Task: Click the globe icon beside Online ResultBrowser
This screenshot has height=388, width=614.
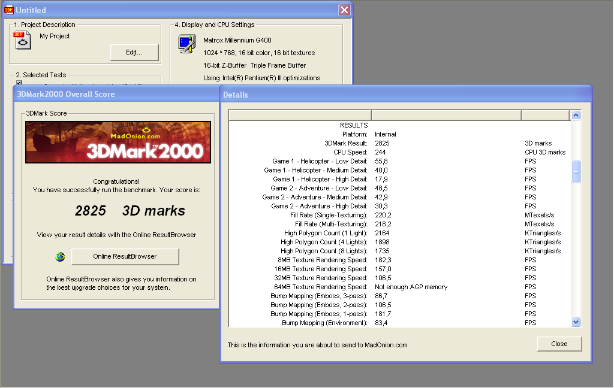Action: tap(60, 257)
